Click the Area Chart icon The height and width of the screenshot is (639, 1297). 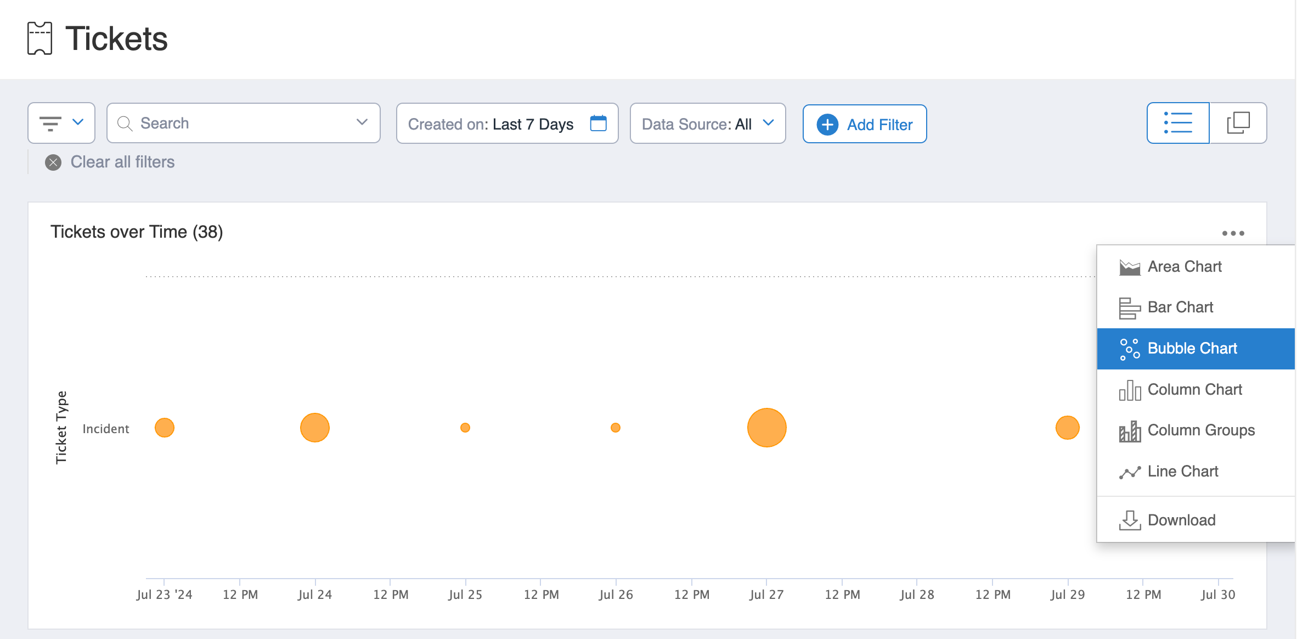pos(1130,267)
